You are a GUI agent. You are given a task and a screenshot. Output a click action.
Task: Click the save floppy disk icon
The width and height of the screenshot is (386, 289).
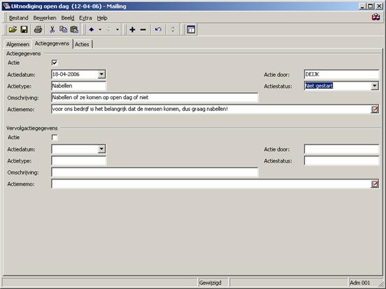pyautogui.click(x=24, y=30)
